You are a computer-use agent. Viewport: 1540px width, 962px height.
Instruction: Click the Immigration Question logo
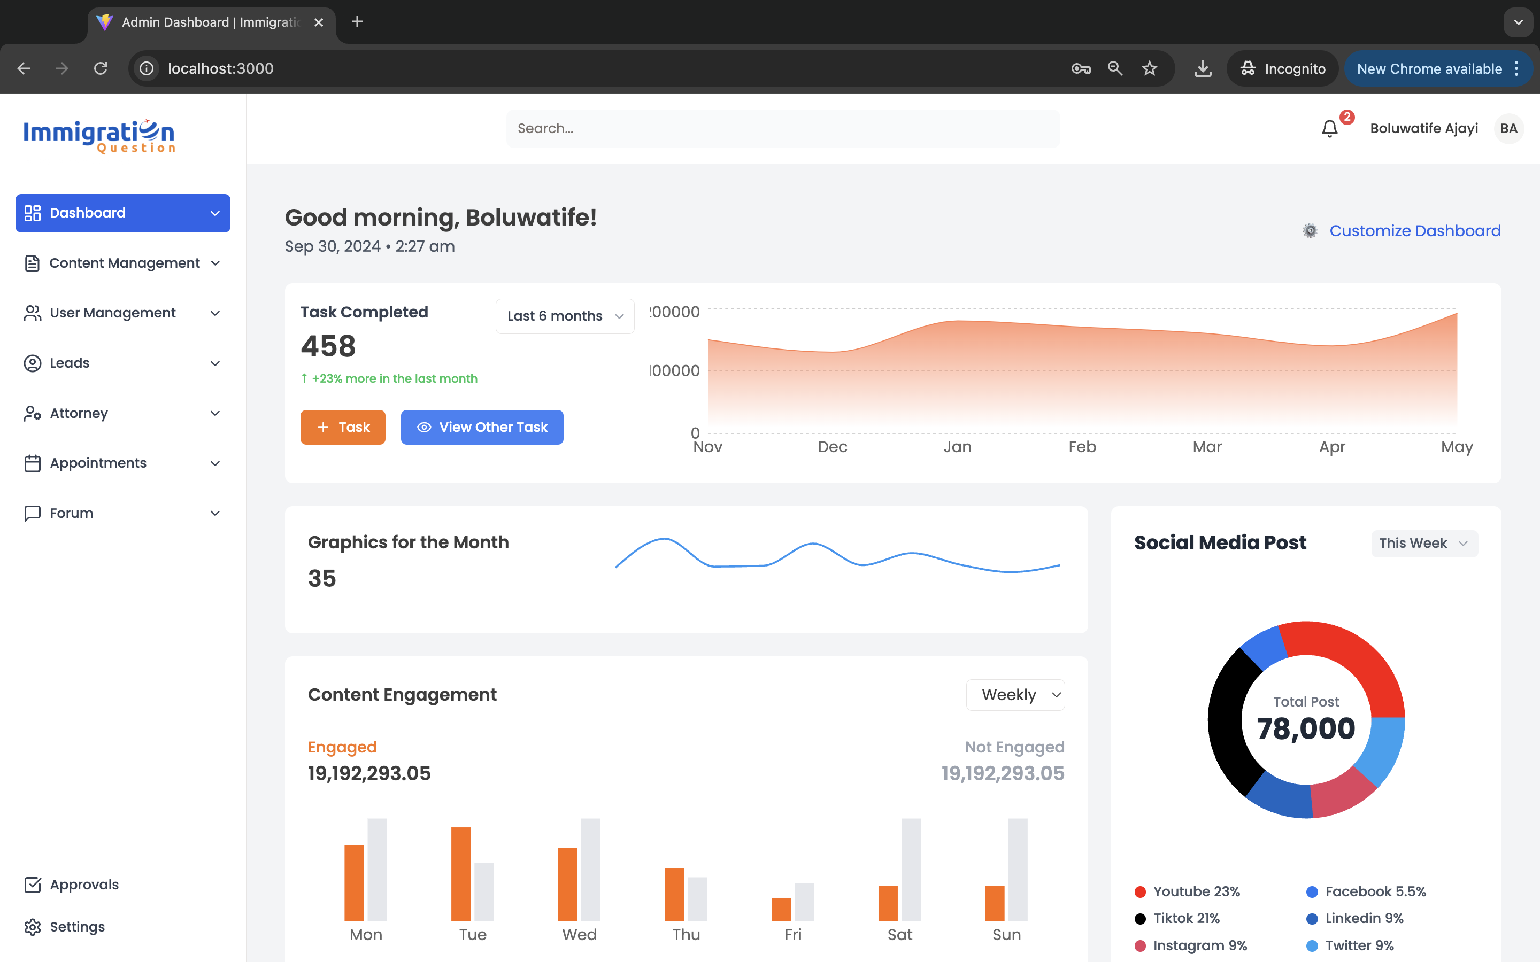[99, 136]
